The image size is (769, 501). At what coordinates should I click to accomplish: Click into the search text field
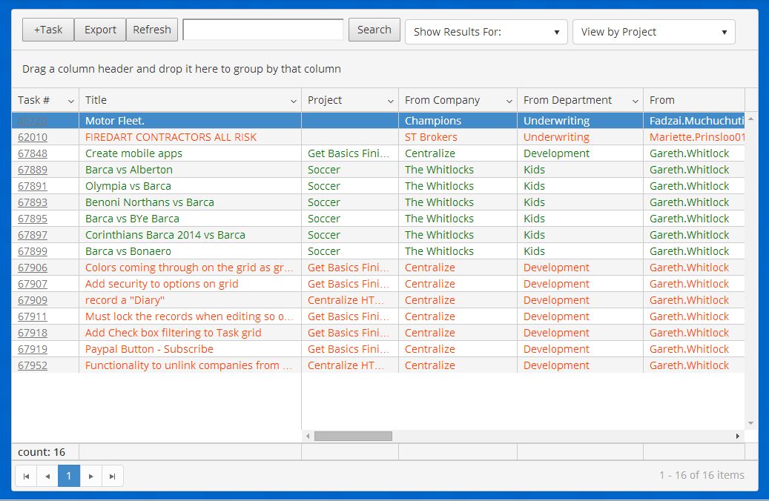[263, 30]
